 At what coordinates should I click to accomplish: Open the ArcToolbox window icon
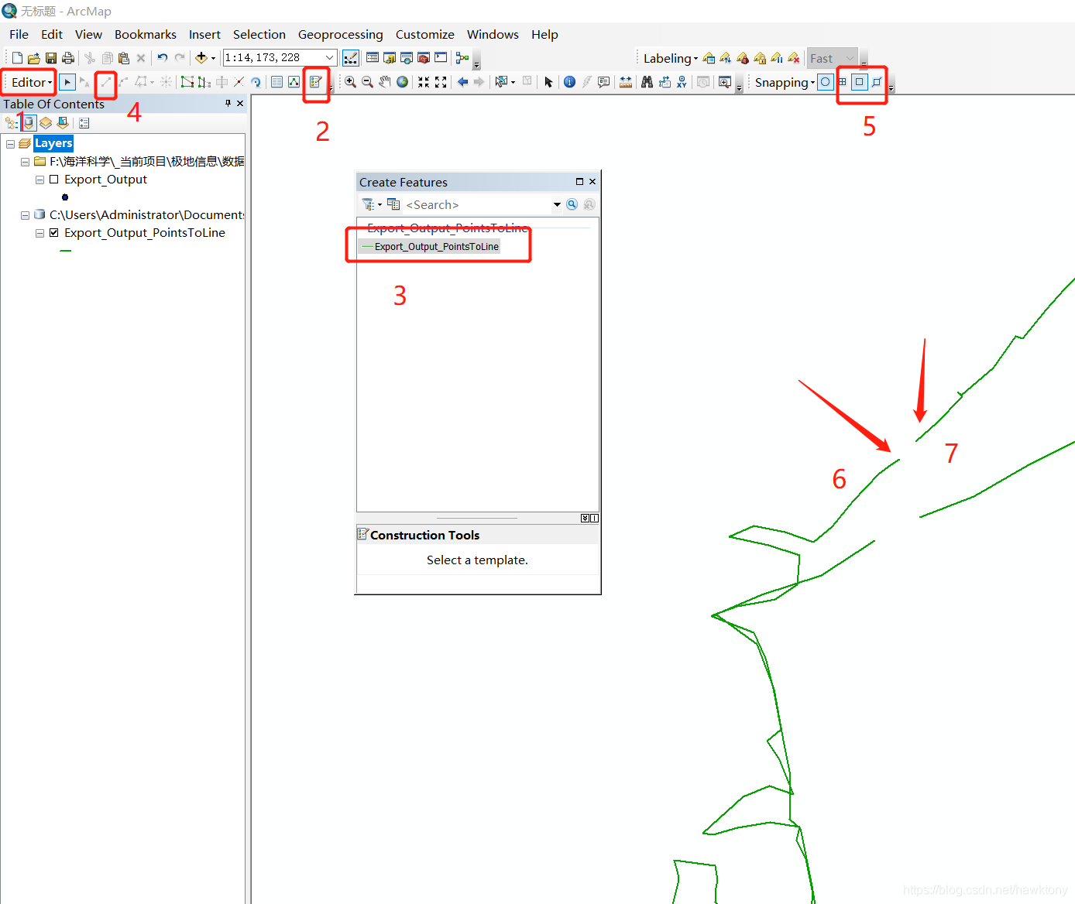pyautogui.click(x=424, y=58)
